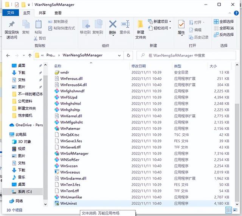Click the Paste icon in the ribbon

click(38, 27)
